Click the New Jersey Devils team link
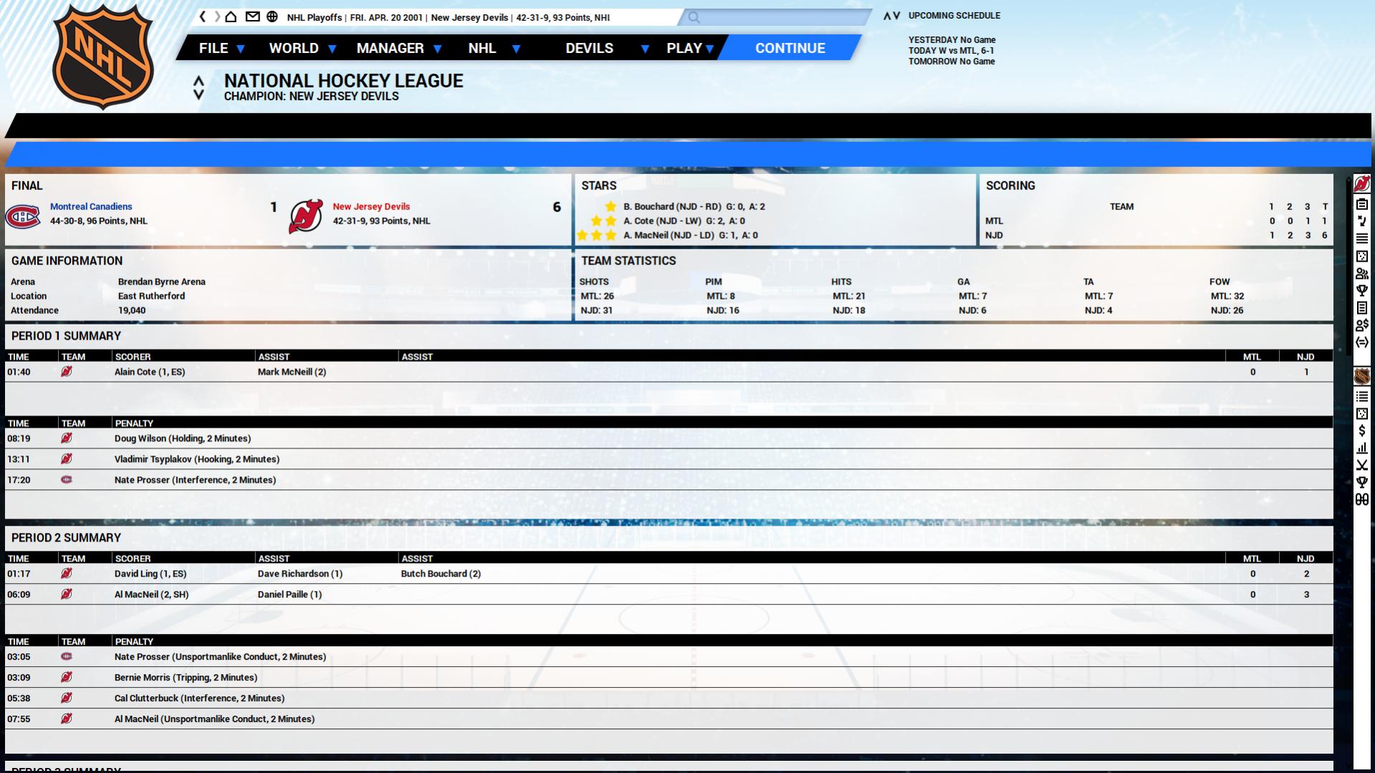The height and width of the screenshot is (773, 1375). tap(371, 206)
